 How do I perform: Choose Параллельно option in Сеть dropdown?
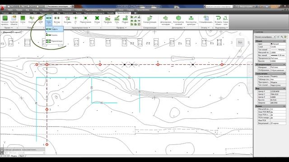[x=54, y=41]
